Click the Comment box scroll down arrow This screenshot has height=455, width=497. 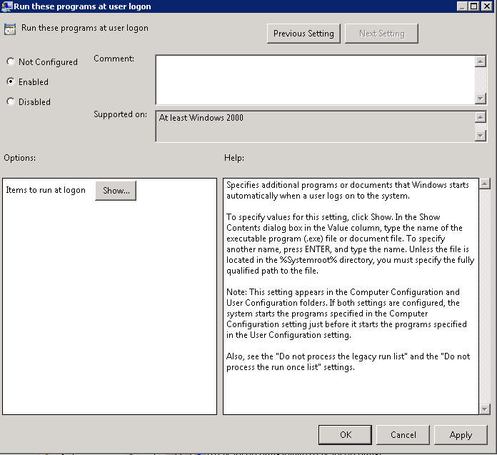(x=481, y=99)
